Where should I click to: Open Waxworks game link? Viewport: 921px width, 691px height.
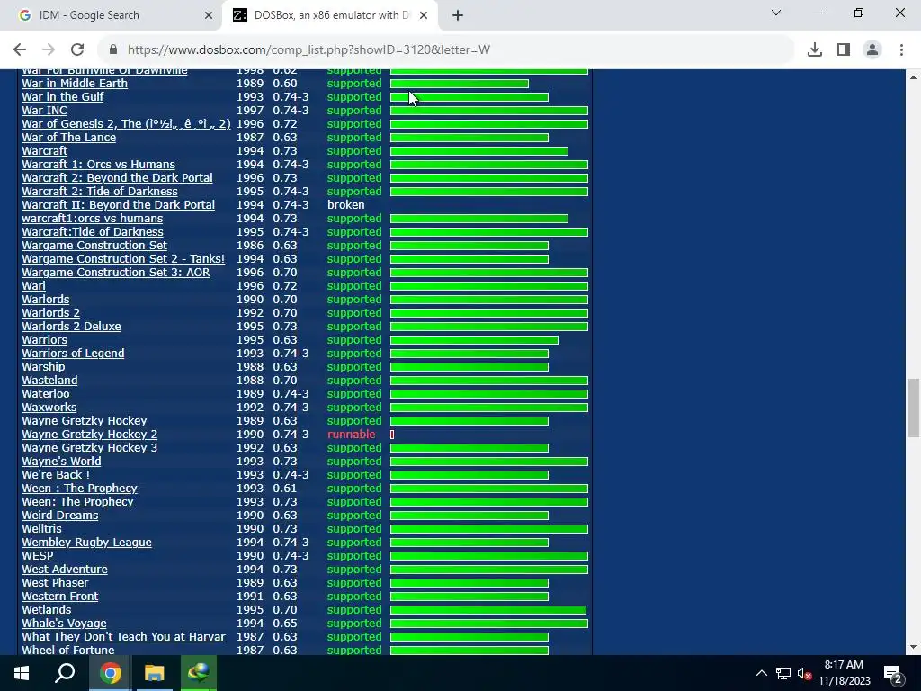tap(49, 408)
